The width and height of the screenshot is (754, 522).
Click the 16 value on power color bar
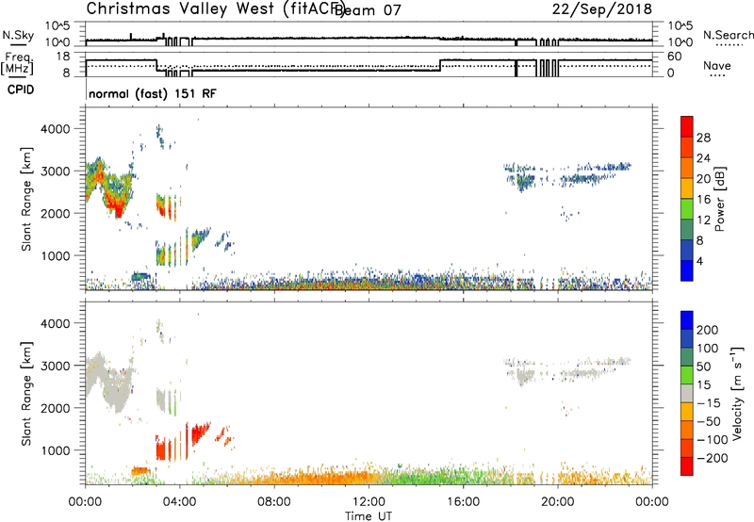[x=703, y=200]
